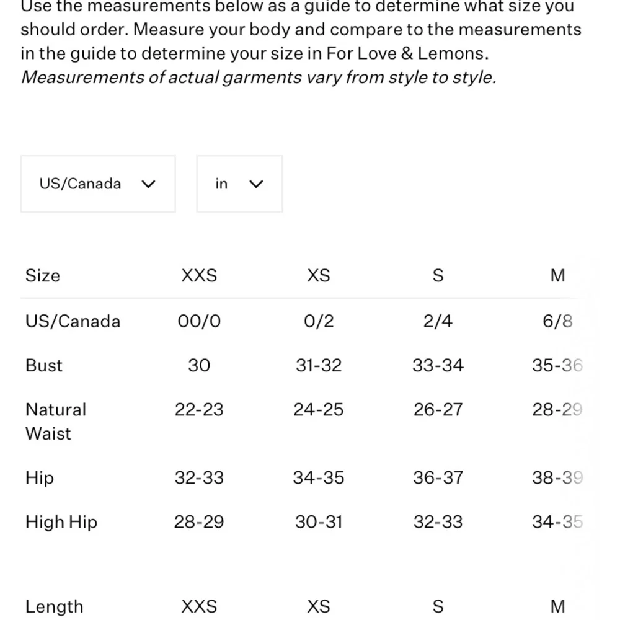The width and height of the screenshot is (620, 620).
Task: Click the Size header label in table
Action: tap(43, 276)
